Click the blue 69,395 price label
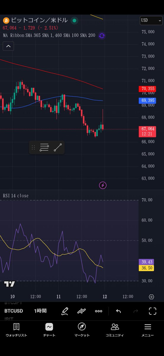 click(x=147, y=101)
